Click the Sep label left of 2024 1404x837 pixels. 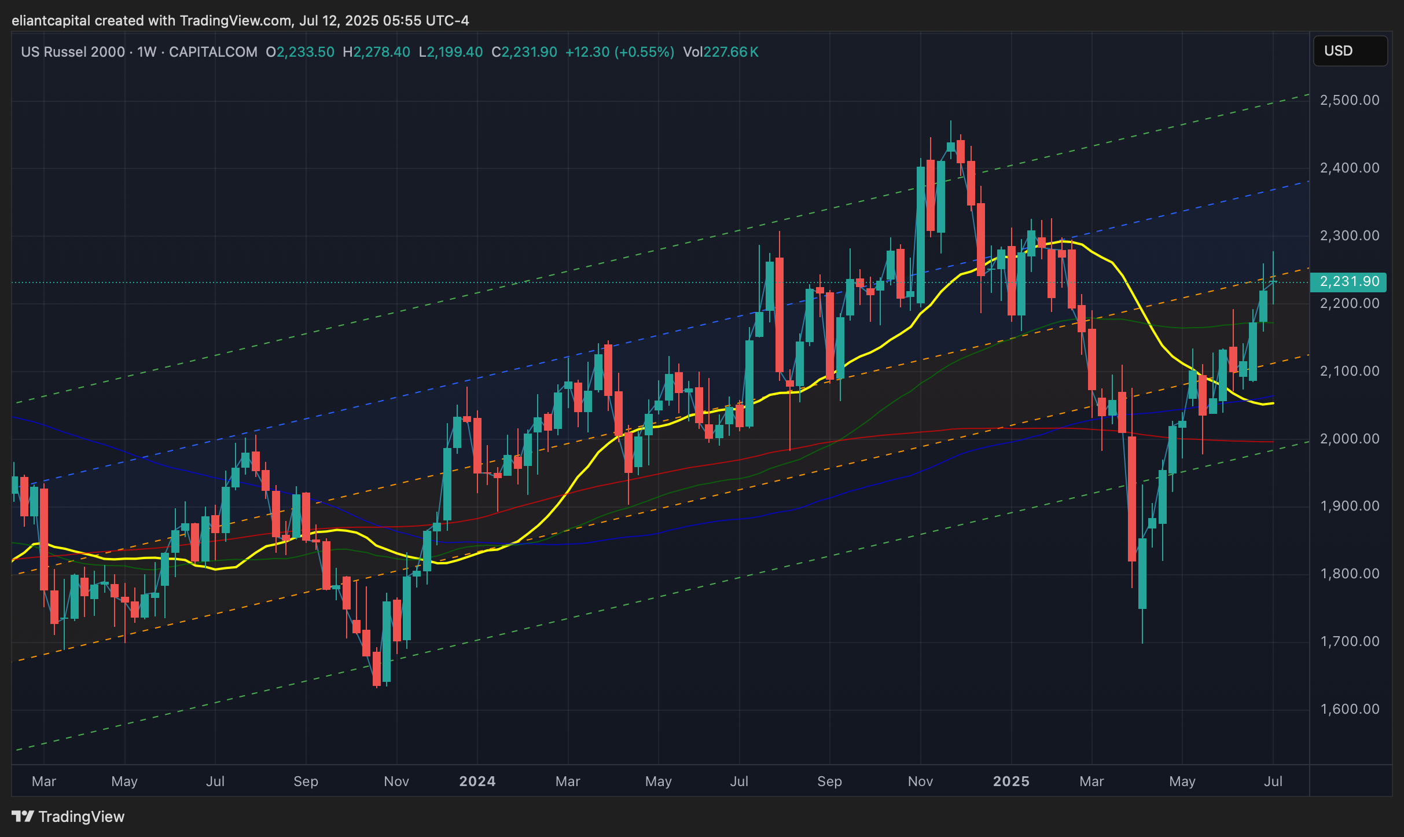(306, 781)
